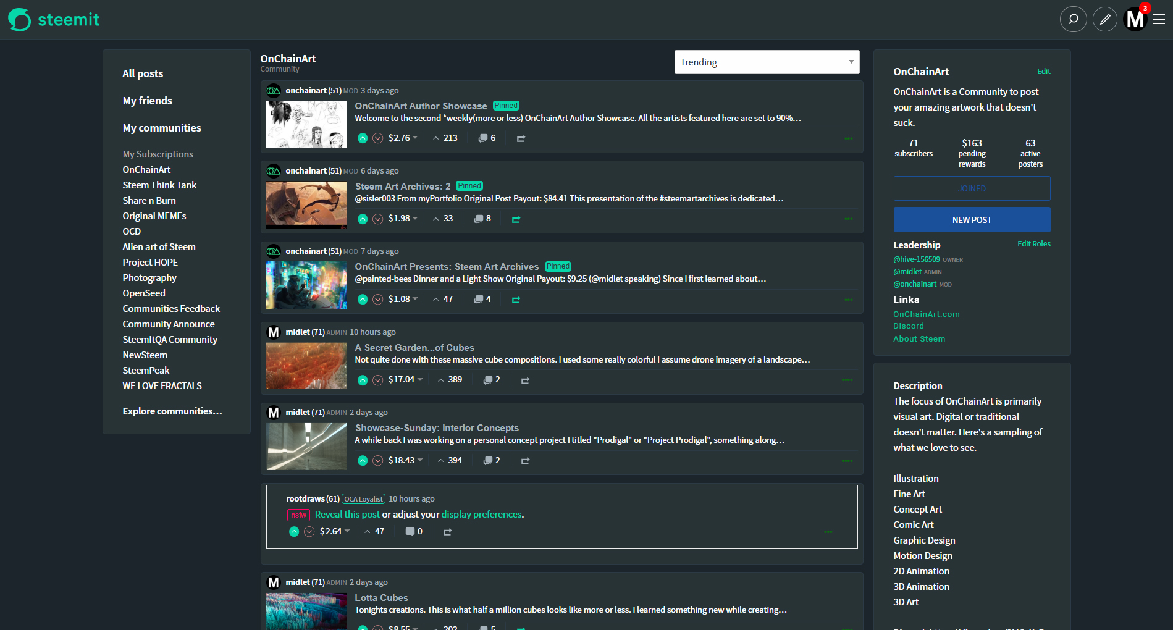Viewport: 1173px width, 630px height.
Task: Downvote the OnChainArt Author Showcase post
Action: point(378,138)
